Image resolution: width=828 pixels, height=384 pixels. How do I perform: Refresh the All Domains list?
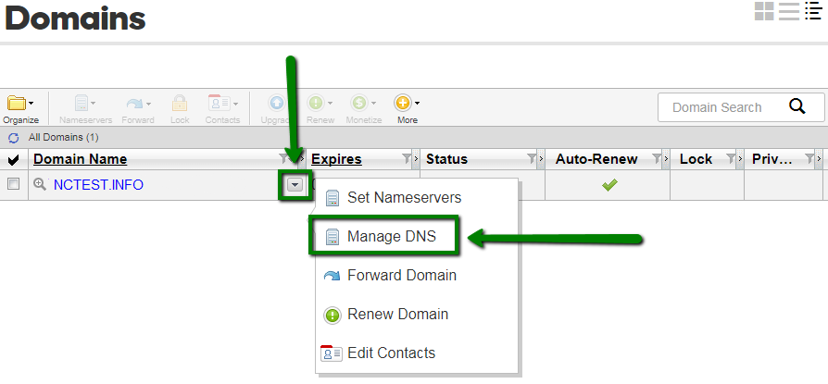(x=14, y=138)
